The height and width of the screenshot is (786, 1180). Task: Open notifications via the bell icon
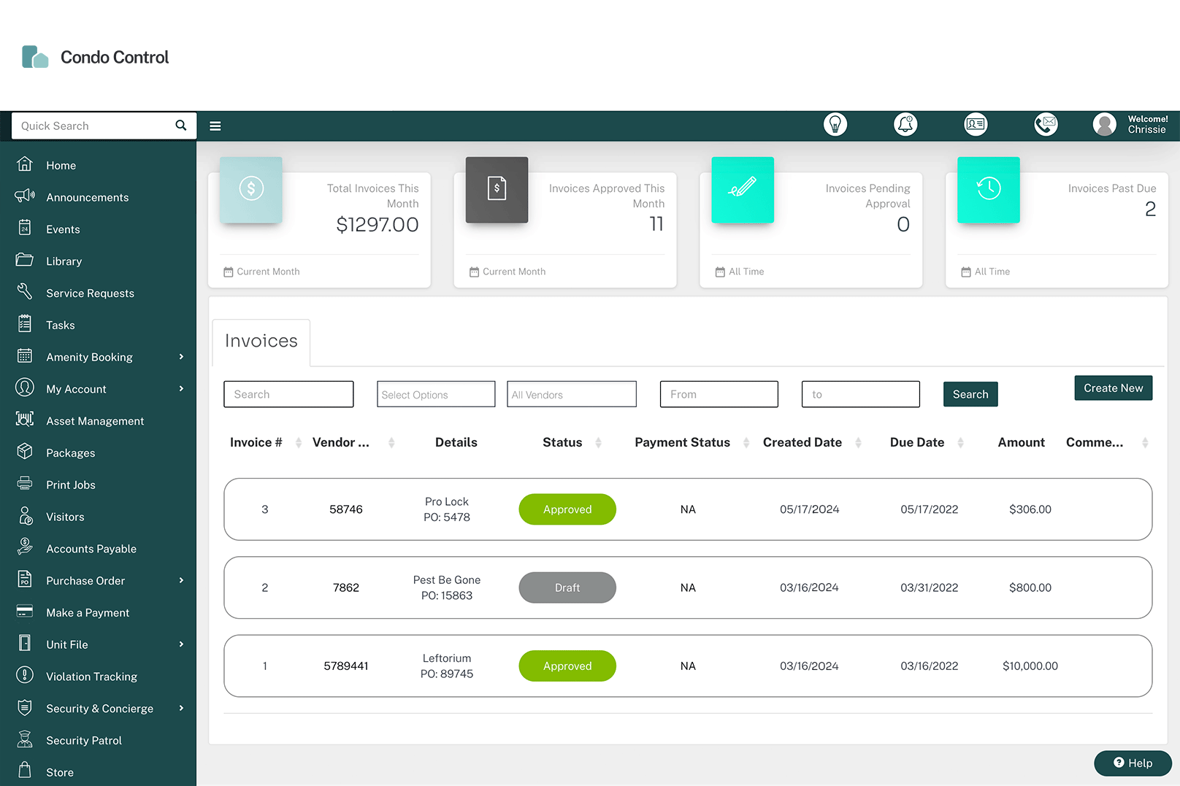(905, 124)
